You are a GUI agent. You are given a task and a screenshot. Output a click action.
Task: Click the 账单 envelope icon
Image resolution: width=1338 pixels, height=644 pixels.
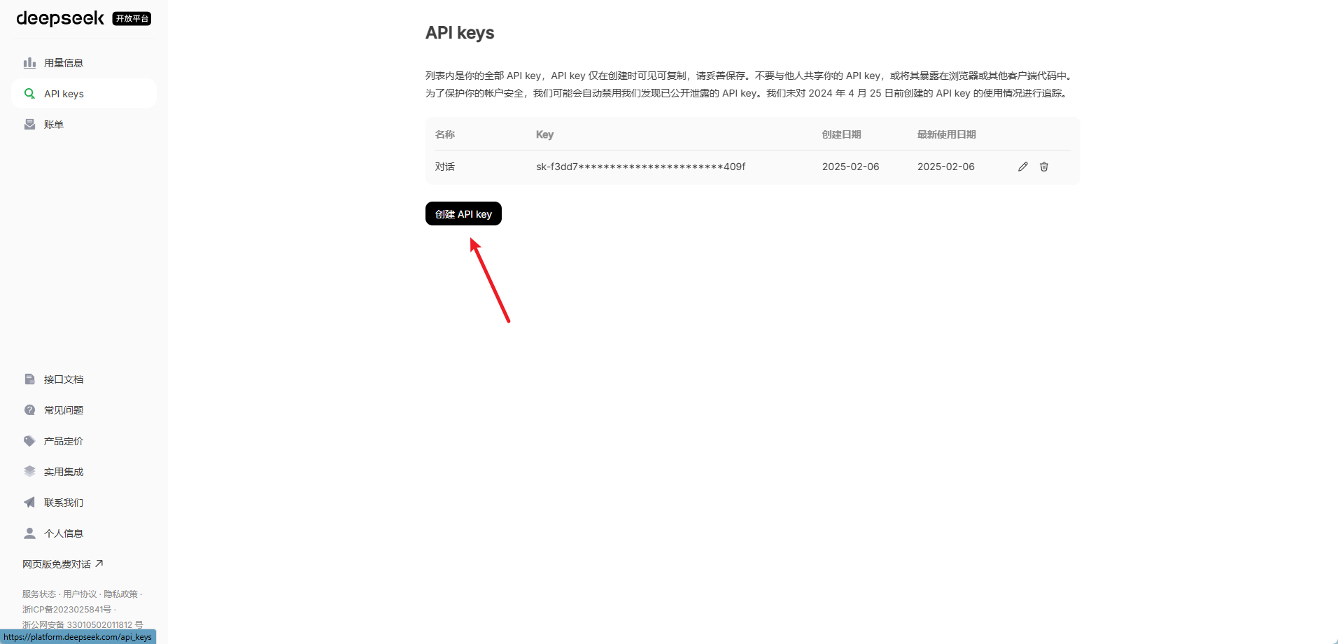tap(29, 125)
